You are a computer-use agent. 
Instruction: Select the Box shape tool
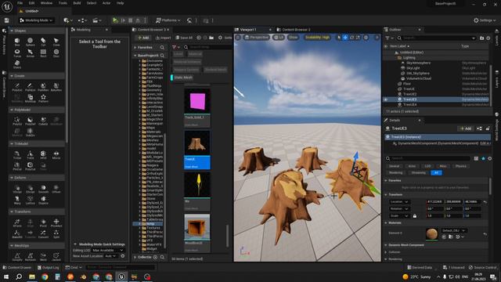[x=17, y=42]
